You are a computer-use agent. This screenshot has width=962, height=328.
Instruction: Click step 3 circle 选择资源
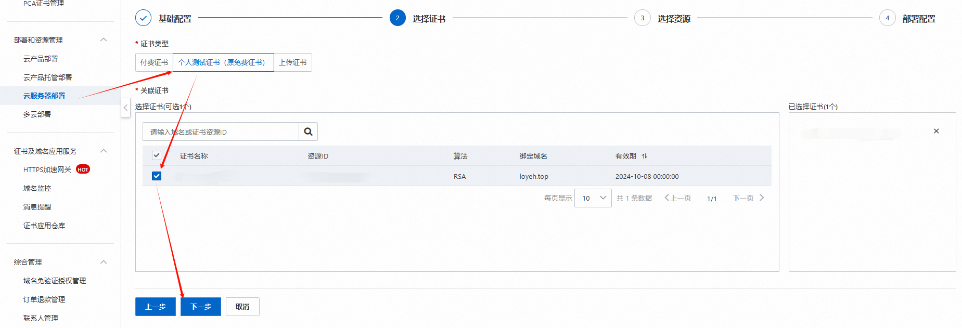click(x=642, y=18)
